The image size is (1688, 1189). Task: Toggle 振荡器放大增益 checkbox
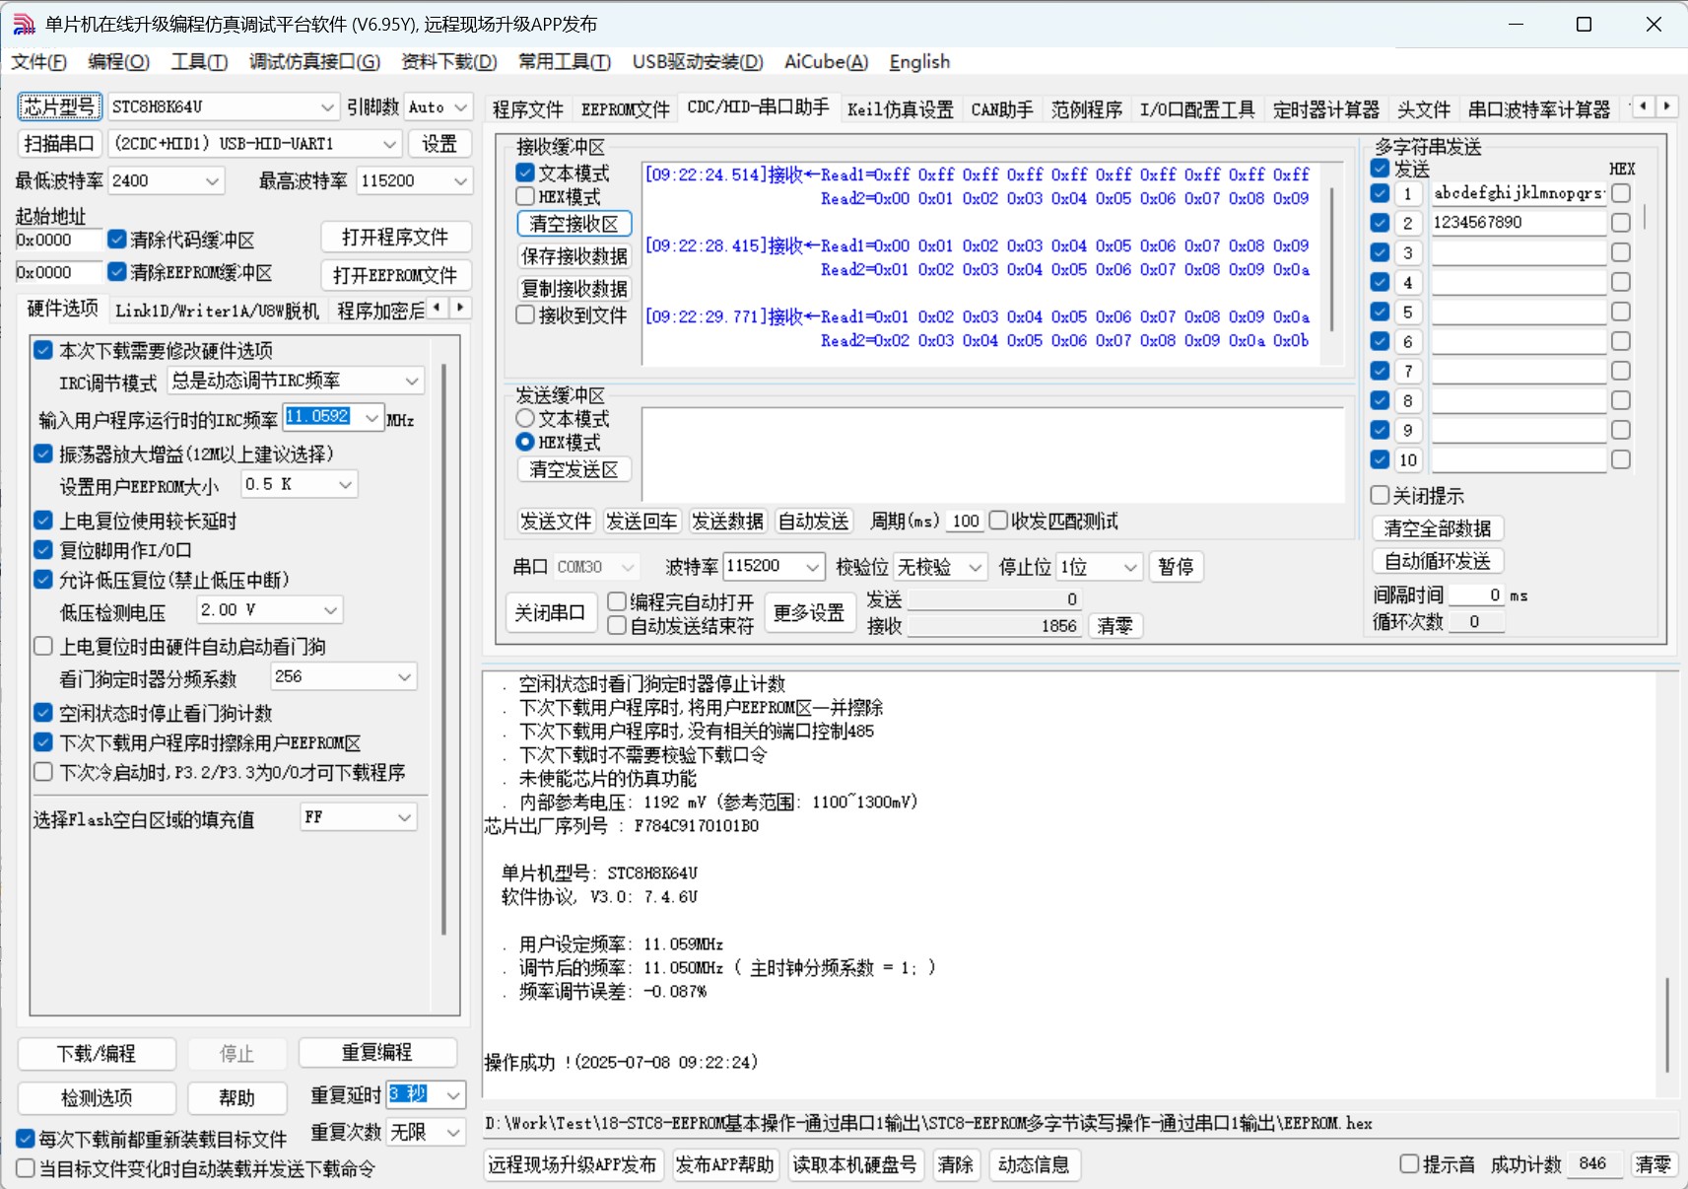coord(43,454)
